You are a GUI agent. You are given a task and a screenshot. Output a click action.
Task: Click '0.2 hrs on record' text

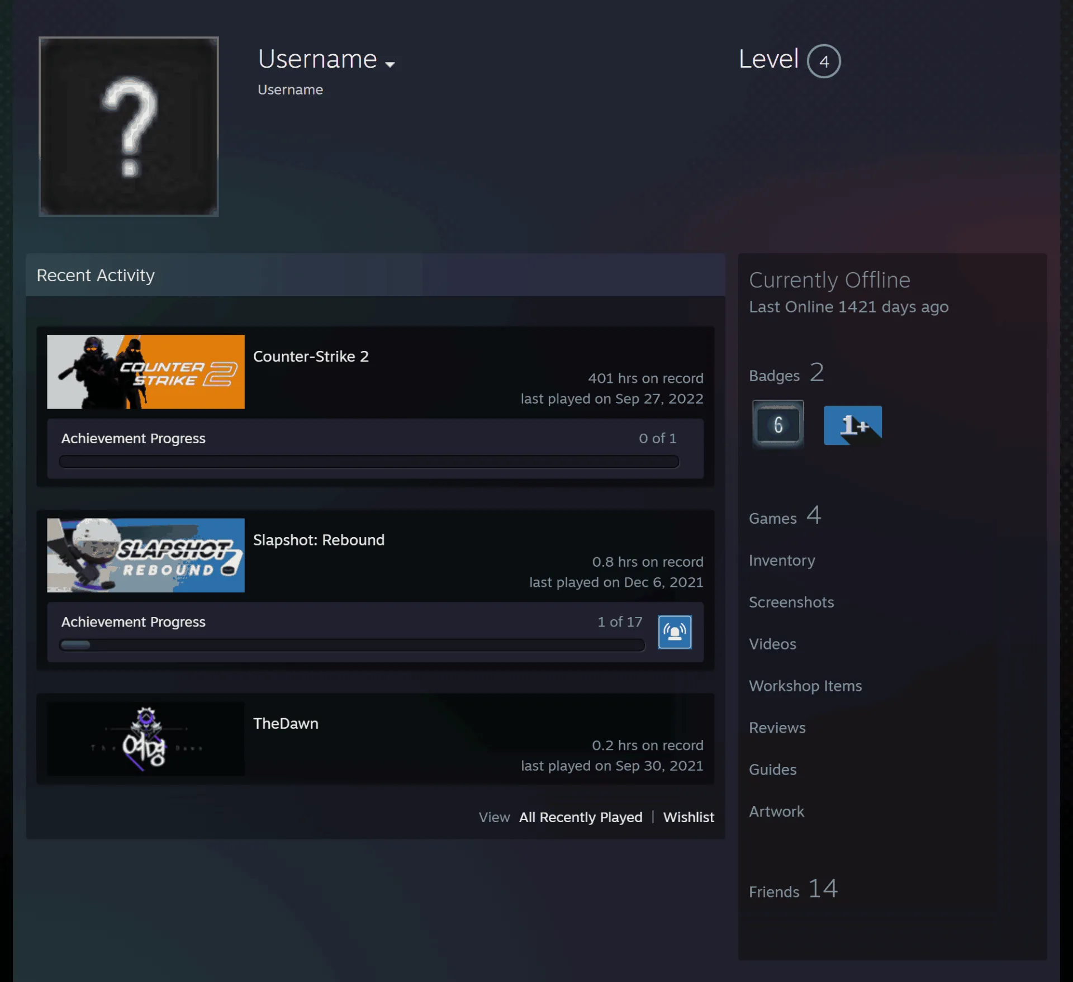pyautogui.click(x=648, y=745)
